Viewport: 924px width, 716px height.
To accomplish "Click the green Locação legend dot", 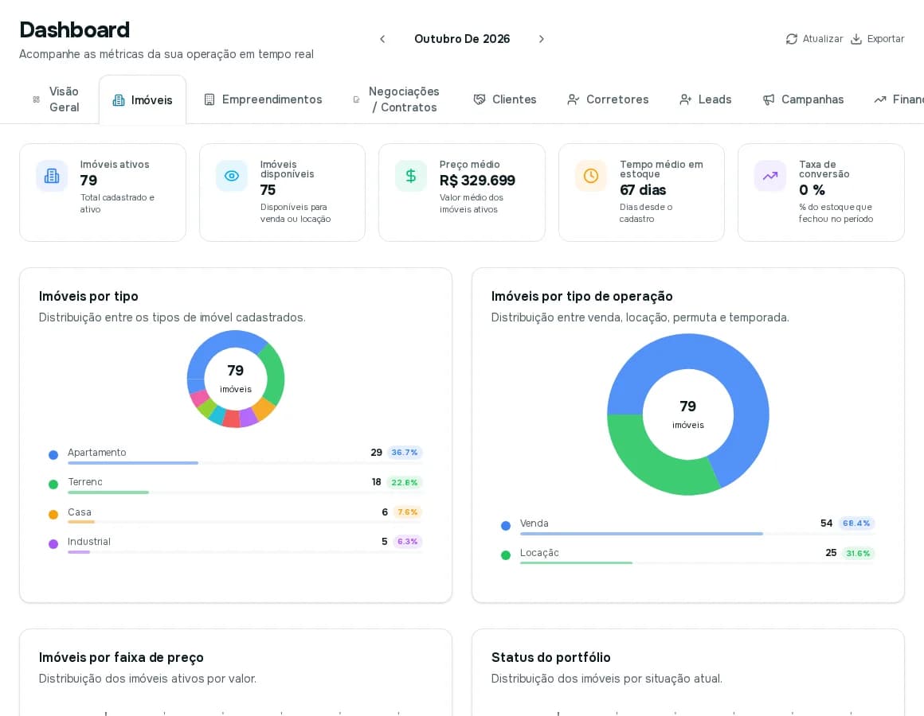I will coord(506,555).
